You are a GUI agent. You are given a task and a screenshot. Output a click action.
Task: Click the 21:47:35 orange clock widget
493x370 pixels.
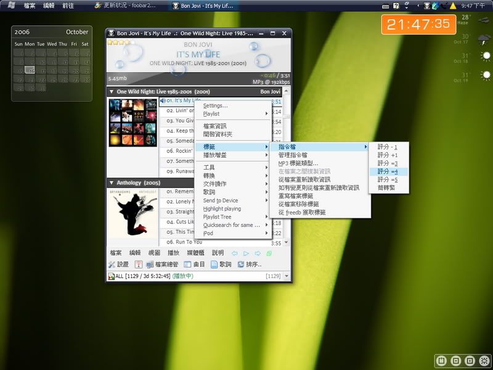tap(418, 24)
